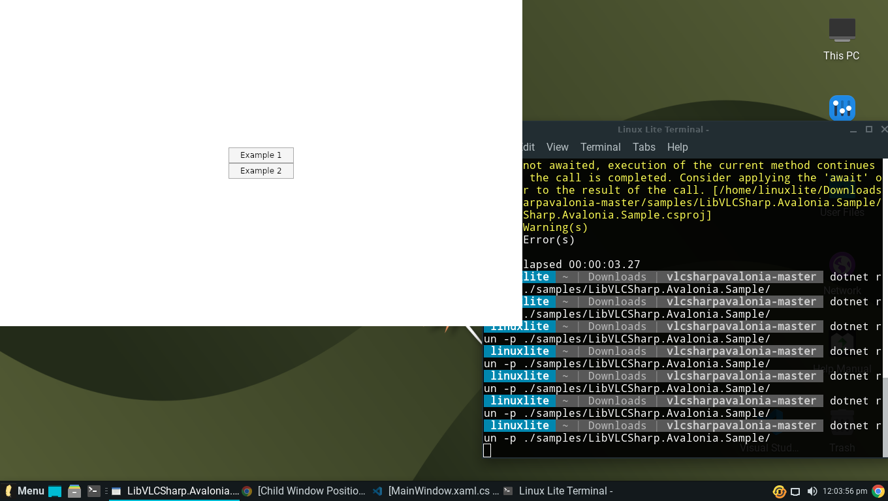Click the volume icon in the tray
Image resolution: width=888 pixels, height=501 pixels.
[812, 491]
